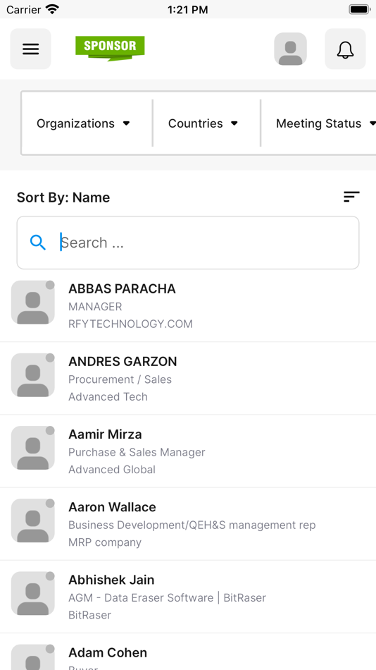This screenshot has height=670, width=376.
Task: Focus the Search text field
Action: coord(188,243)
